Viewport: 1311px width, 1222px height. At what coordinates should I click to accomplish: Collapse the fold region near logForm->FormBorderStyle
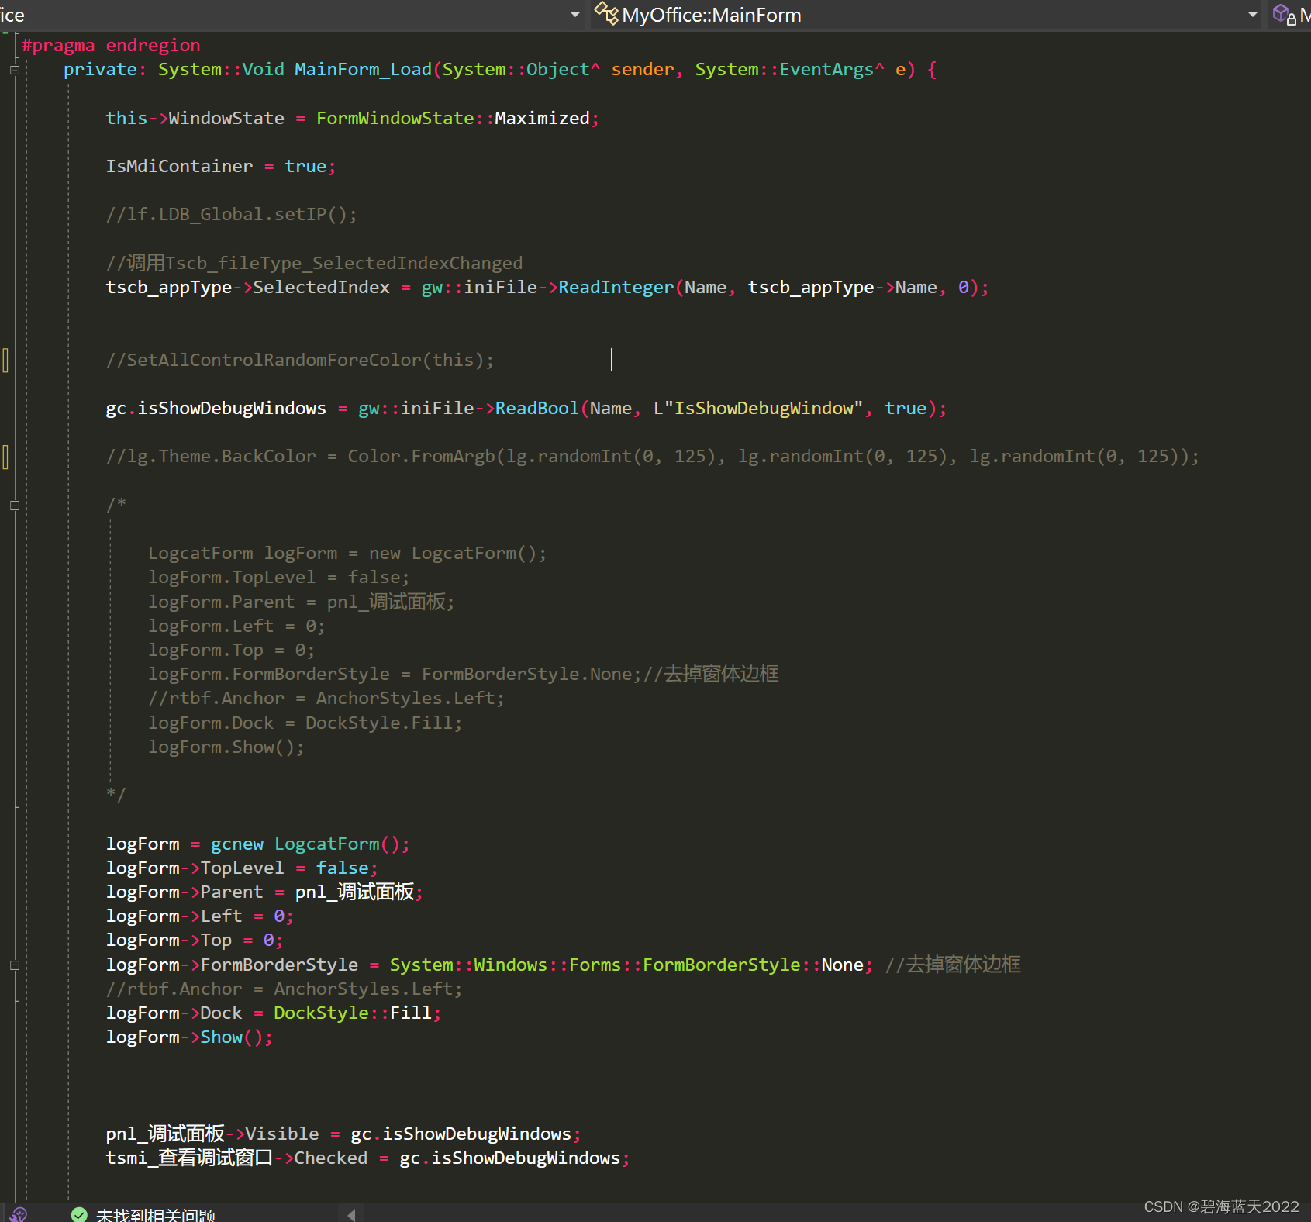coord(14,965)
